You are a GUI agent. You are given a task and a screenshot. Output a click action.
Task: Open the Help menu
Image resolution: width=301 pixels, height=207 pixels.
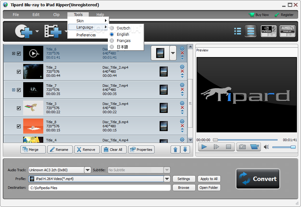click(100, 15)
